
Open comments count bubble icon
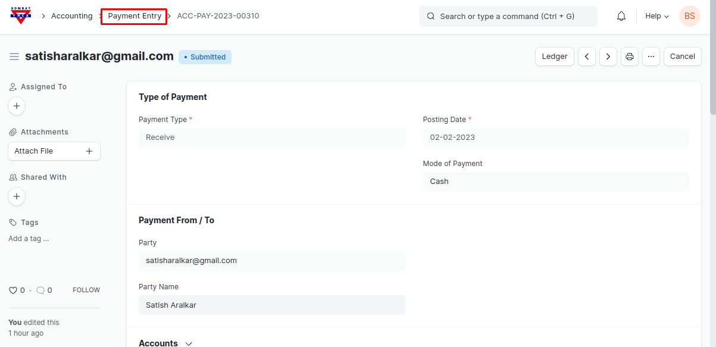pyautogui.click(x=40, y=290)
